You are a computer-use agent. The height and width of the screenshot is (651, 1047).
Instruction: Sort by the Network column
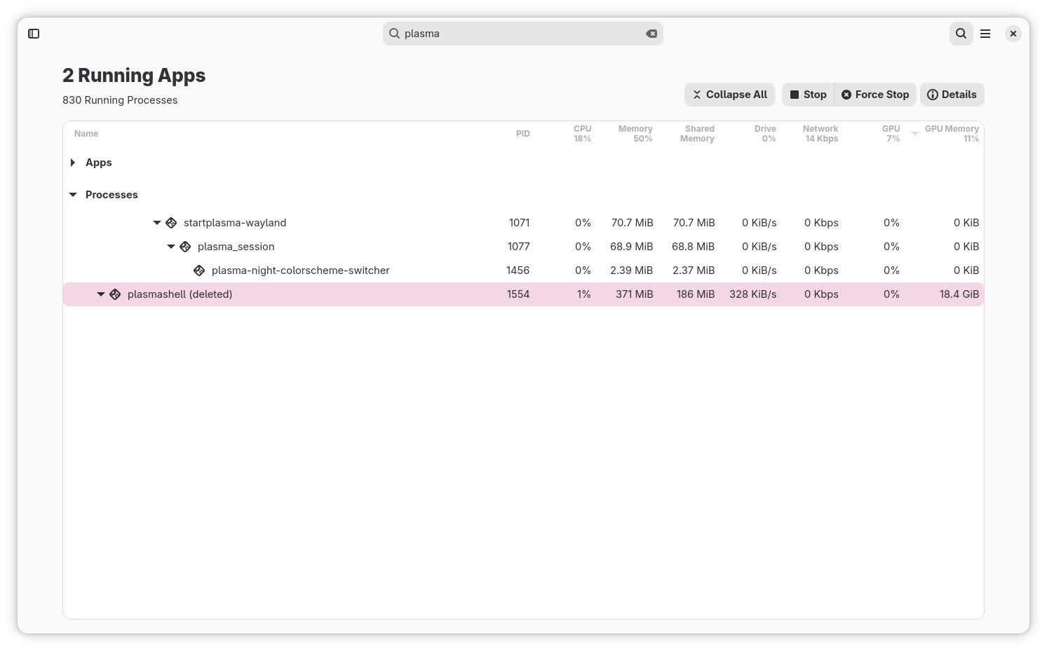[x=820, y=134]
